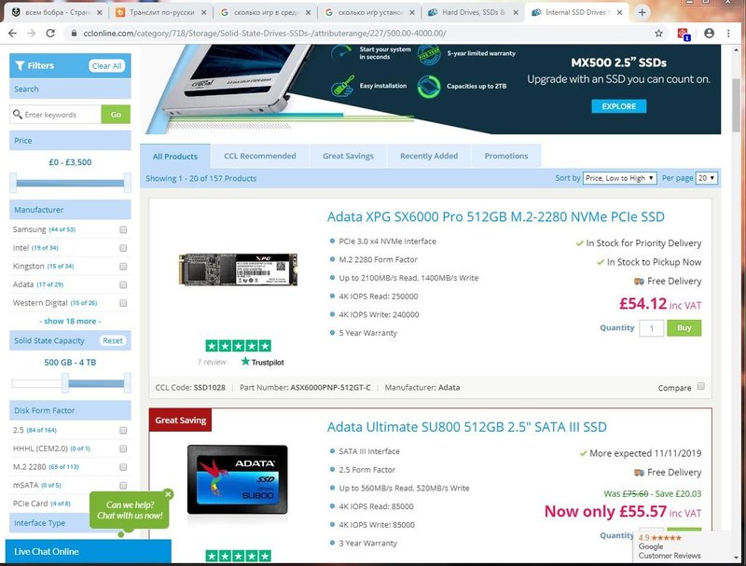
Task: Click the Clear All filters button
Action: click(106, 66)
